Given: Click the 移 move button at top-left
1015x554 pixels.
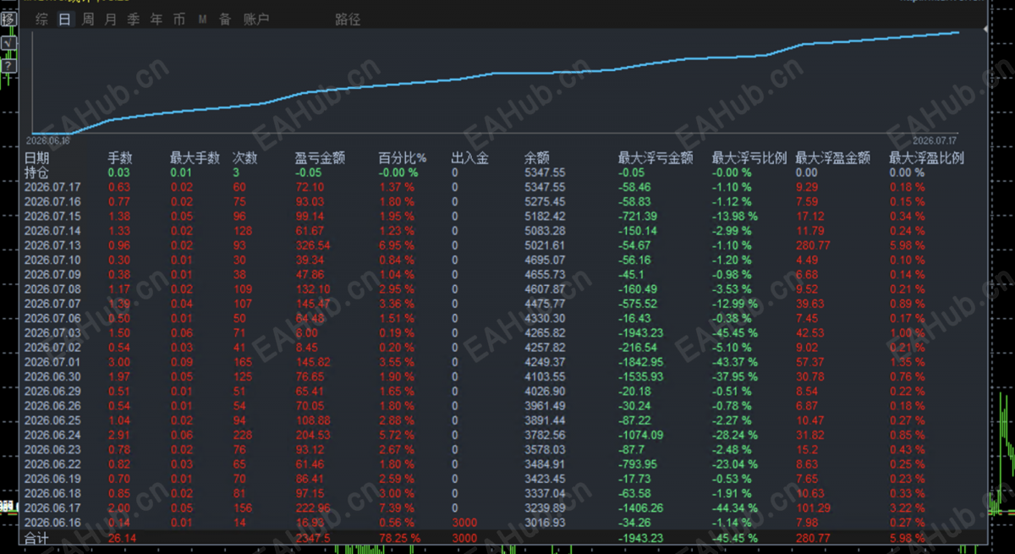Looking at the screenshot, I should tap(8, 19).
